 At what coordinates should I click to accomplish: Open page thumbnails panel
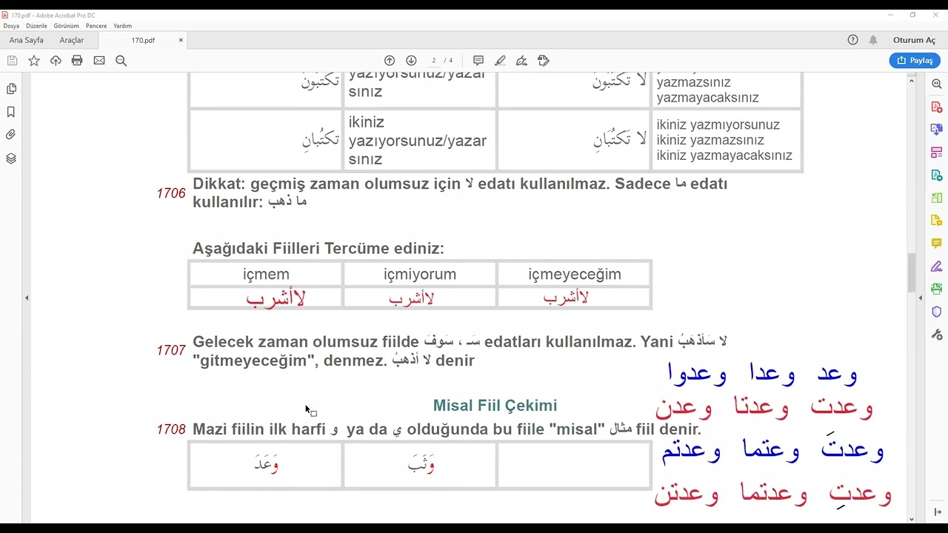pos(11,89)
